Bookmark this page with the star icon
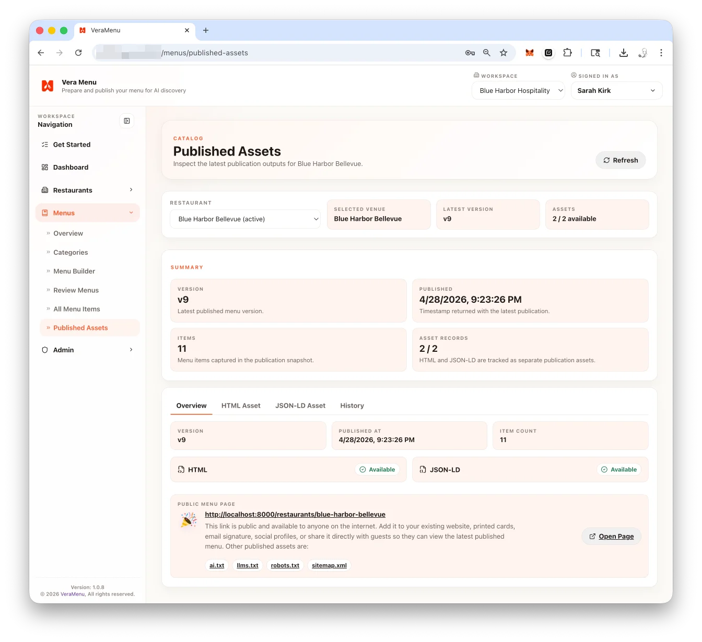The width and height of the screenshot is (702, 642). pyautogui.click(x=504, y=53)
